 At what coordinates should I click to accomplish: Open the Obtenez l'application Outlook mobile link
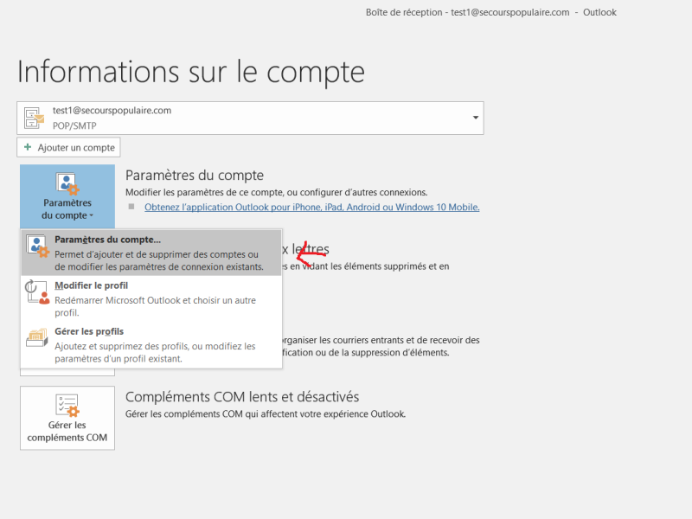(x=311, y=207)
